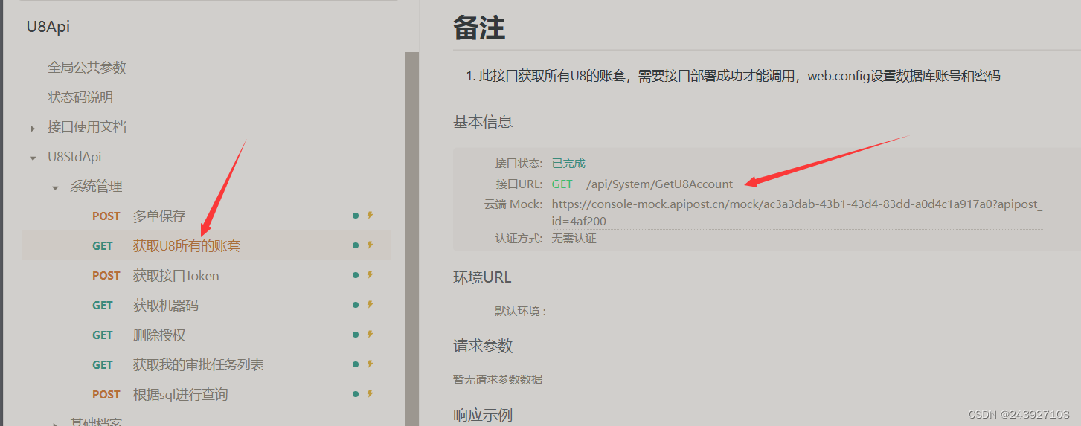Click the 暂无请求参数数据 message
This screenshot has height=426, width=1081.
tap(498, 380)
